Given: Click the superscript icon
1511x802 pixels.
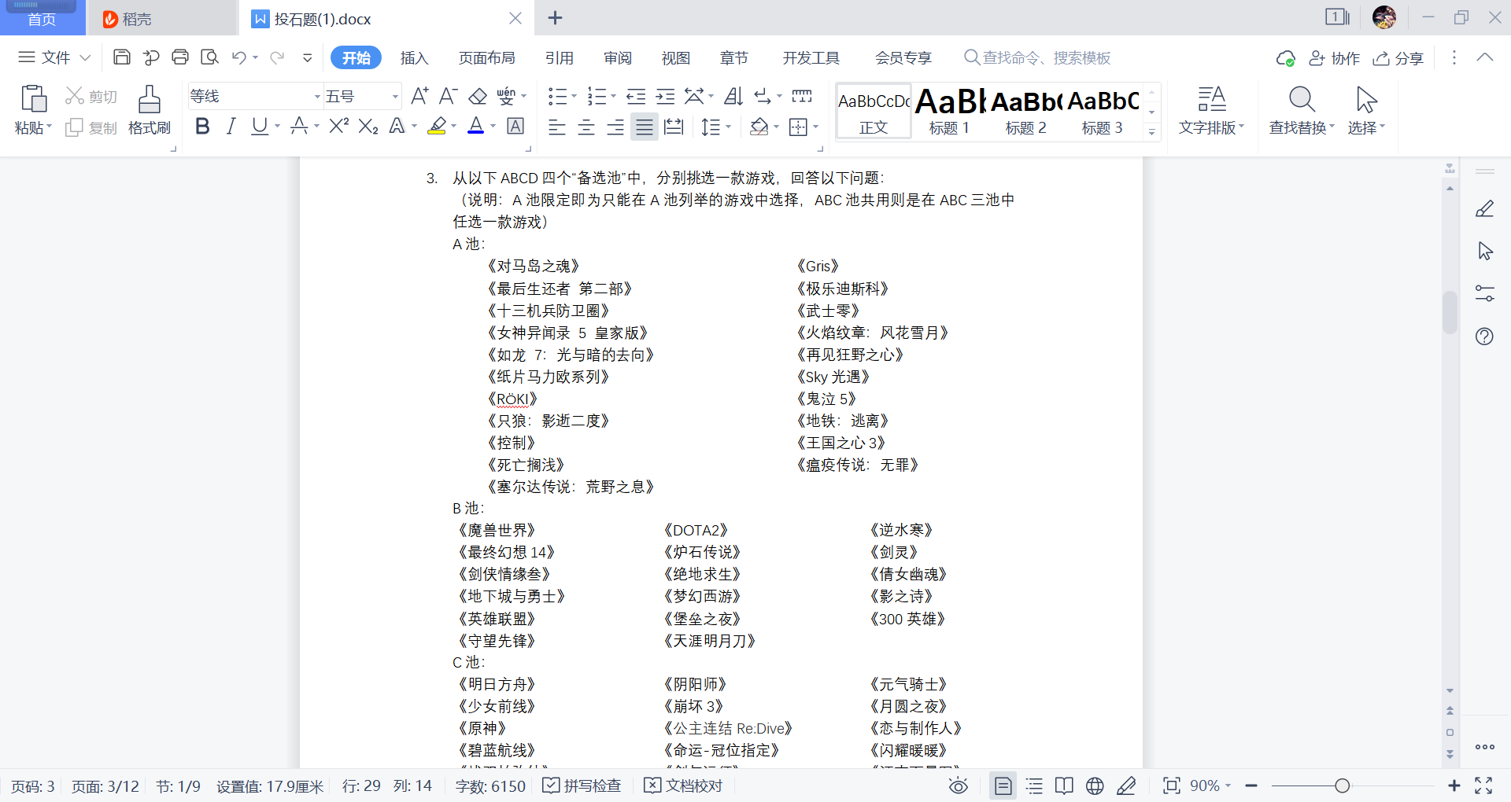Looking at the screenshot, I should 338,127.
